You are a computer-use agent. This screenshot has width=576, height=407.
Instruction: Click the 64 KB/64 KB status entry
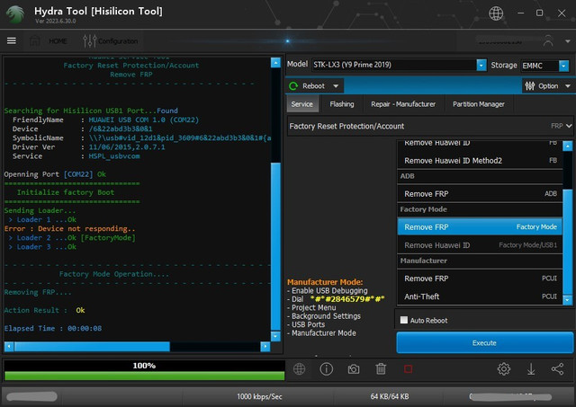390,396
